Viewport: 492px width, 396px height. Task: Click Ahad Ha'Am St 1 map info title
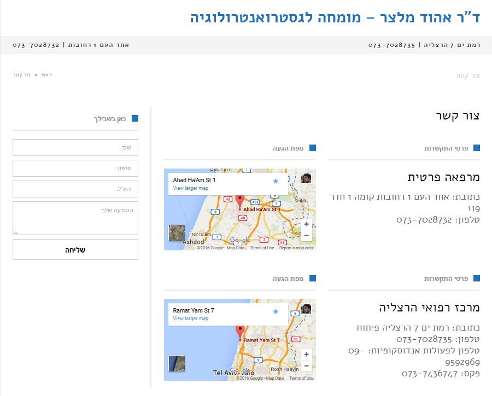(194, 180)
